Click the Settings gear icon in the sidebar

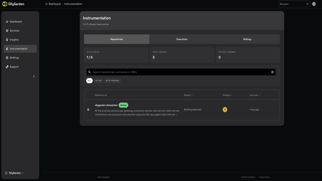click(7, 58)
